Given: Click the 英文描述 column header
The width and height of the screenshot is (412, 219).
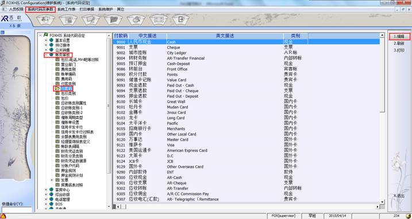Looking at the screenshot, I should [x=225, y=36].
